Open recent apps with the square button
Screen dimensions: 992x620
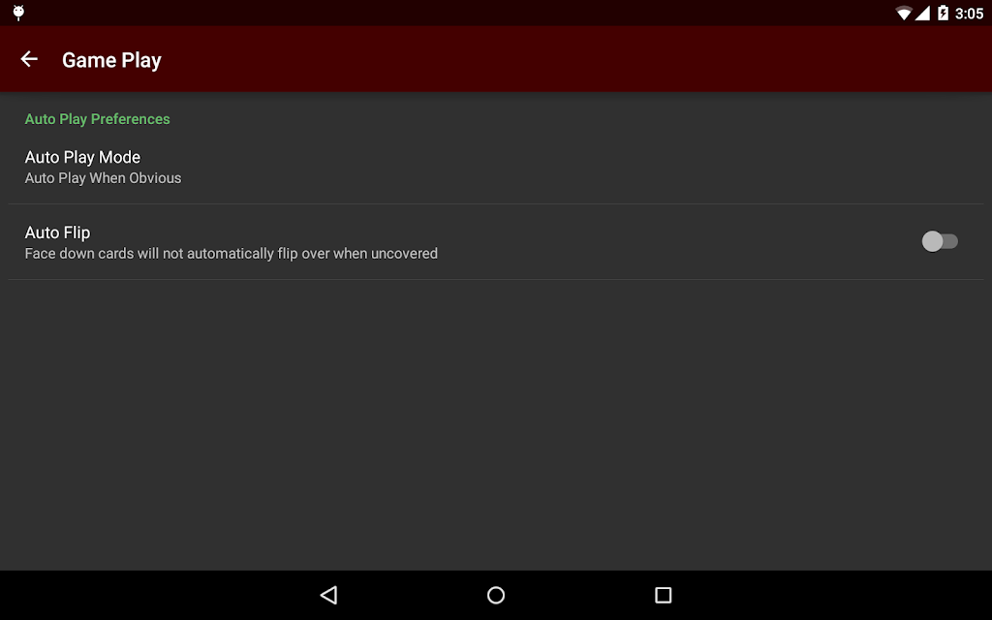pos(663,595)
